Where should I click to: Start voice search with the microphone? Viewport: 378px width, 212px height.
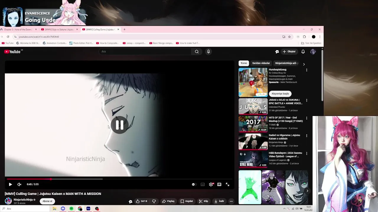(x=208, y=52)
